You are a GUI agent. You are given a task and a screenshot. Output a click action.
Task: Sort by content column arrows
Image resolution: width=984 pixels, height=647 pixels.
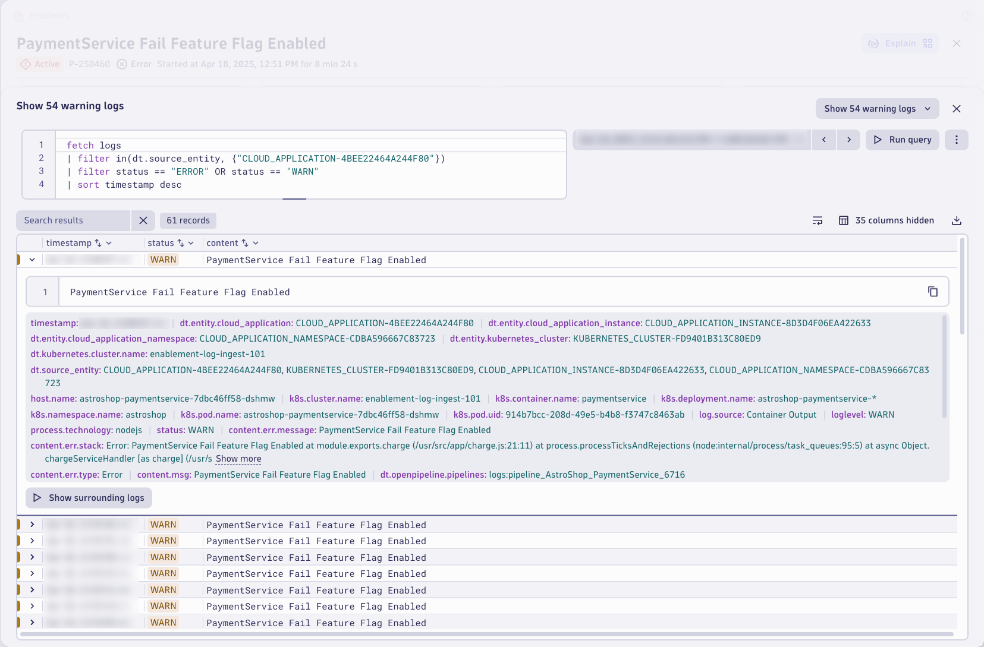(245, 243)
